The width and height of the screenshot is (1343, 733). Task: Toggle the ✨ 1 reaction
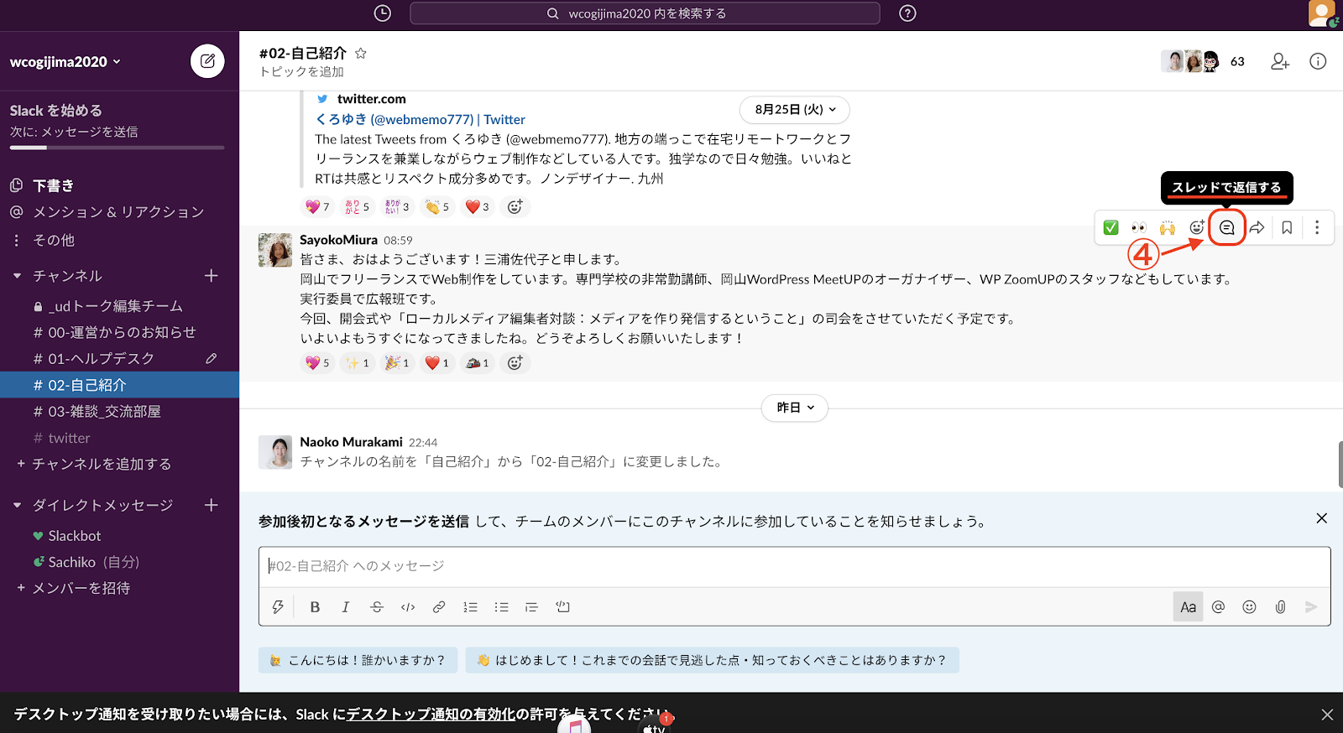point(357,362)
